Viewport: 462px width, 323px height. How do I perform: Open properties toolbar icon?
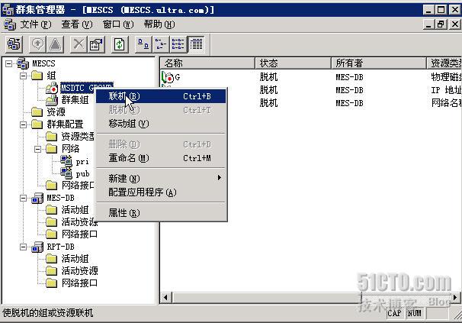(96, 44)
